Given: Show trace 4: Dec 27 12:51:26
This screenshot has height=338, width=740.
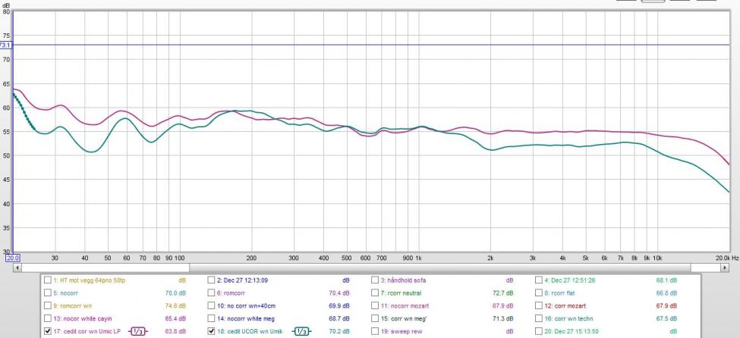Looking at the screenshot, I should pyautogui.click(x=538, y=280).
